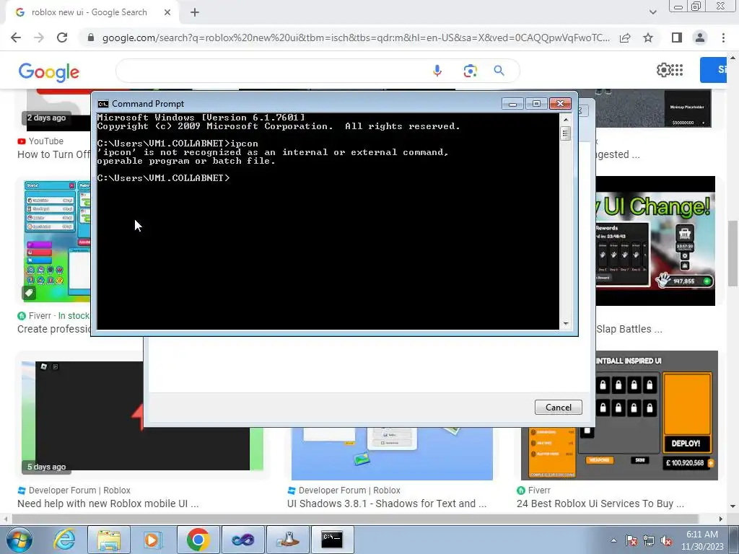This screenshot has height=554, width=739.
Task: Open Chrome side panel
Action: 677,38
